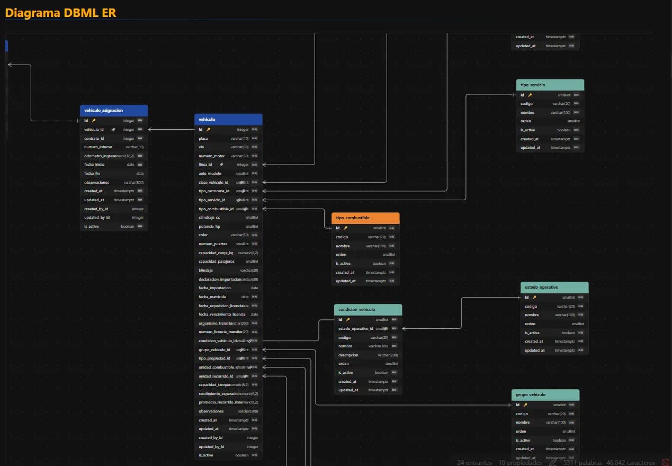Select the tipo_servicio table header
The width and height of the screenshot is (672, 466).
(x=550, y=85)
